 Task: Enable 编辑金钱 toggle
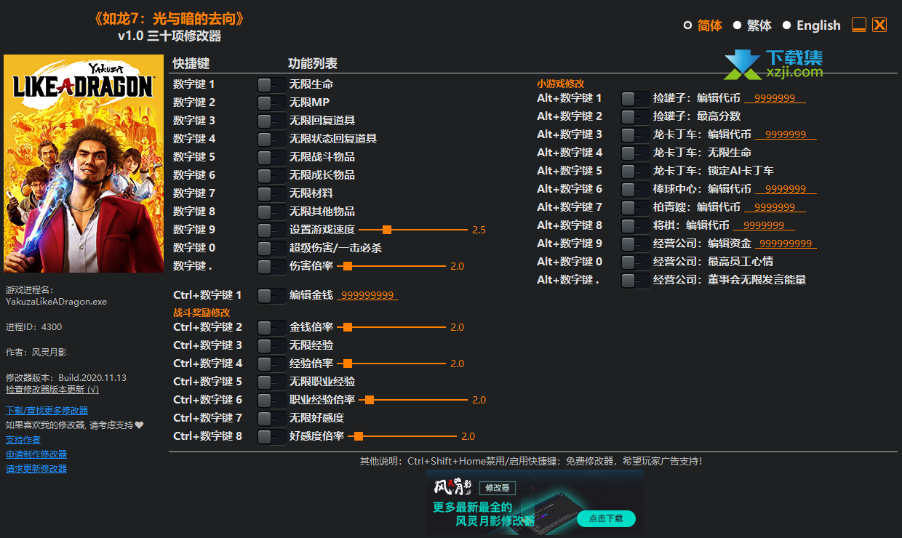[271, 295]
